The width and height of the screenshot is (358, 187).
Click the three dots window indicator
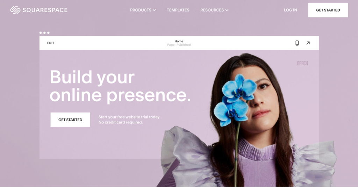[x=44, y=33]
